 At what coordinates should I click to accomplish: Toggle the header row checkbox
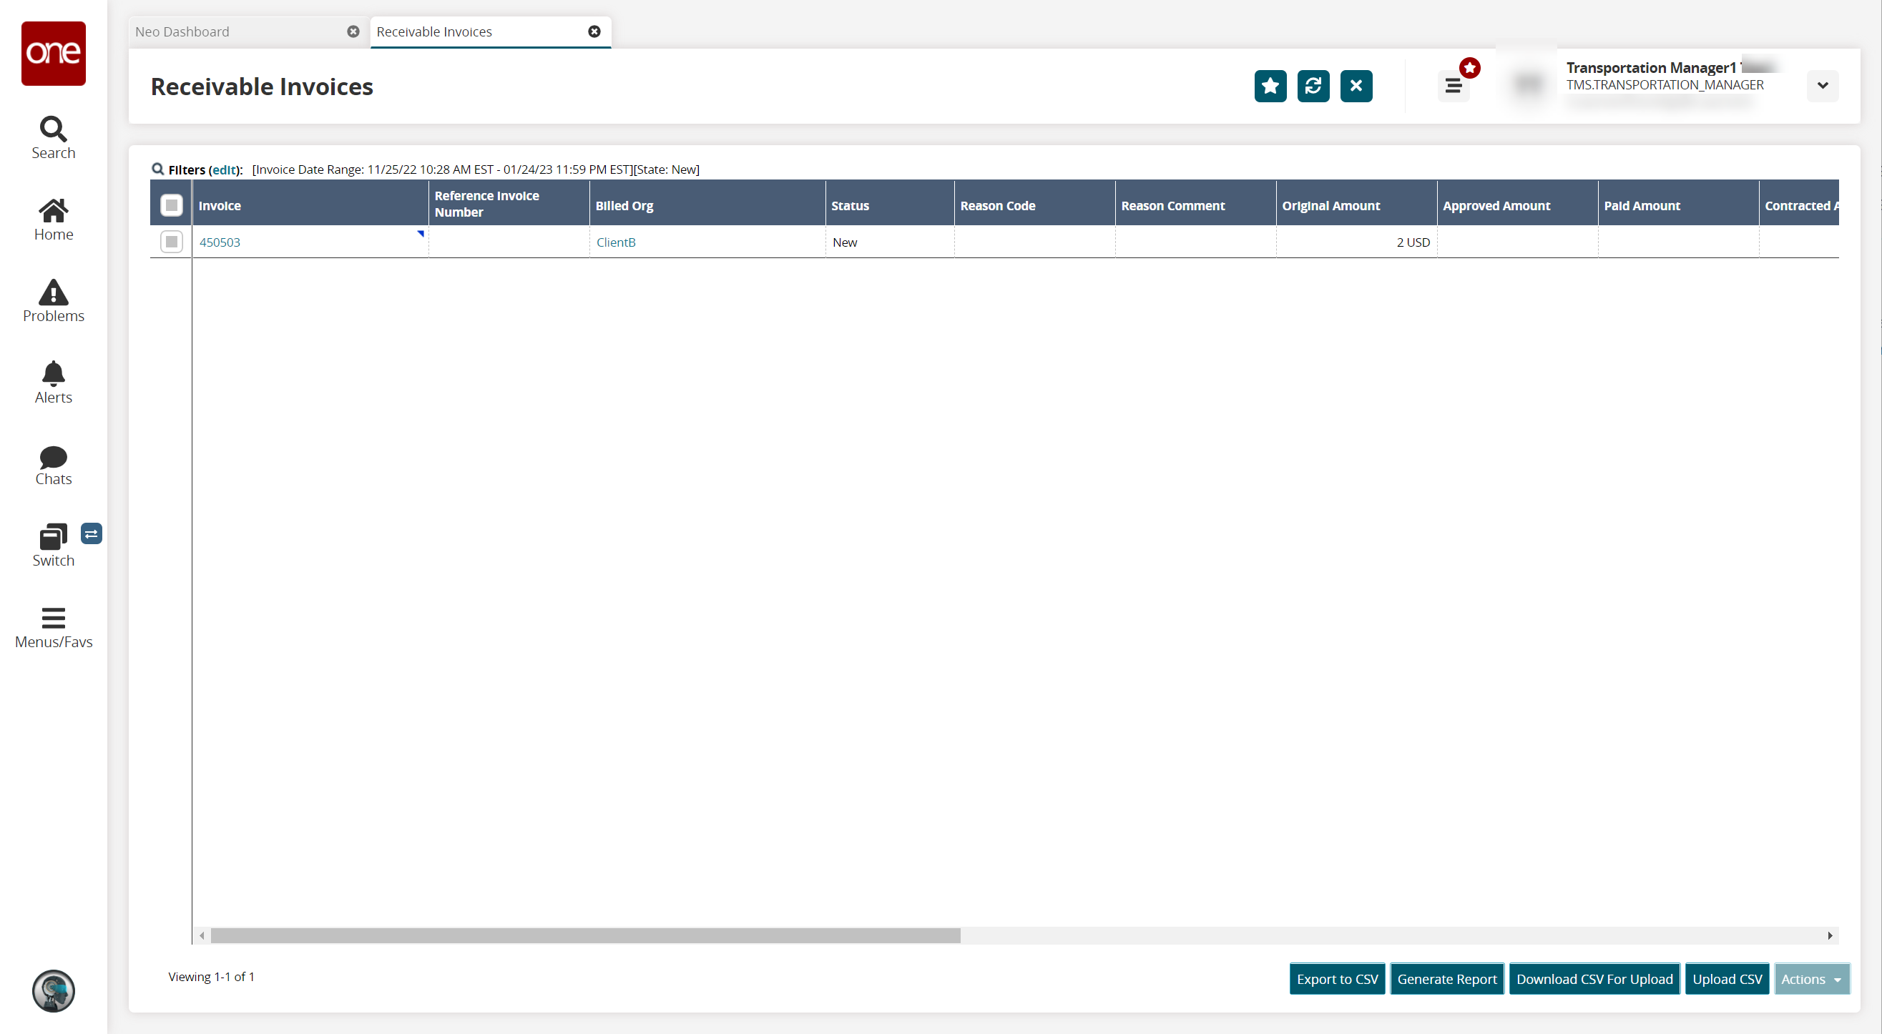(x=172, y=205)
